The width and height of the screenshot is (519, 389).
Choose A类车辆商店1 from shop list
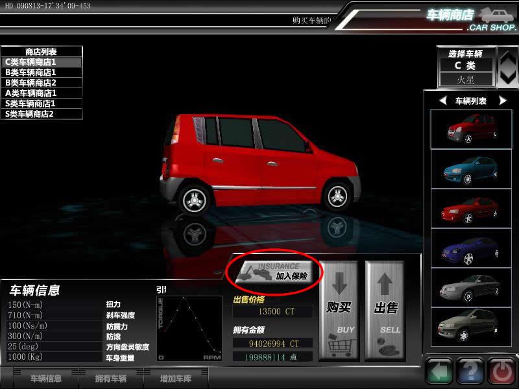click(42, 93)
